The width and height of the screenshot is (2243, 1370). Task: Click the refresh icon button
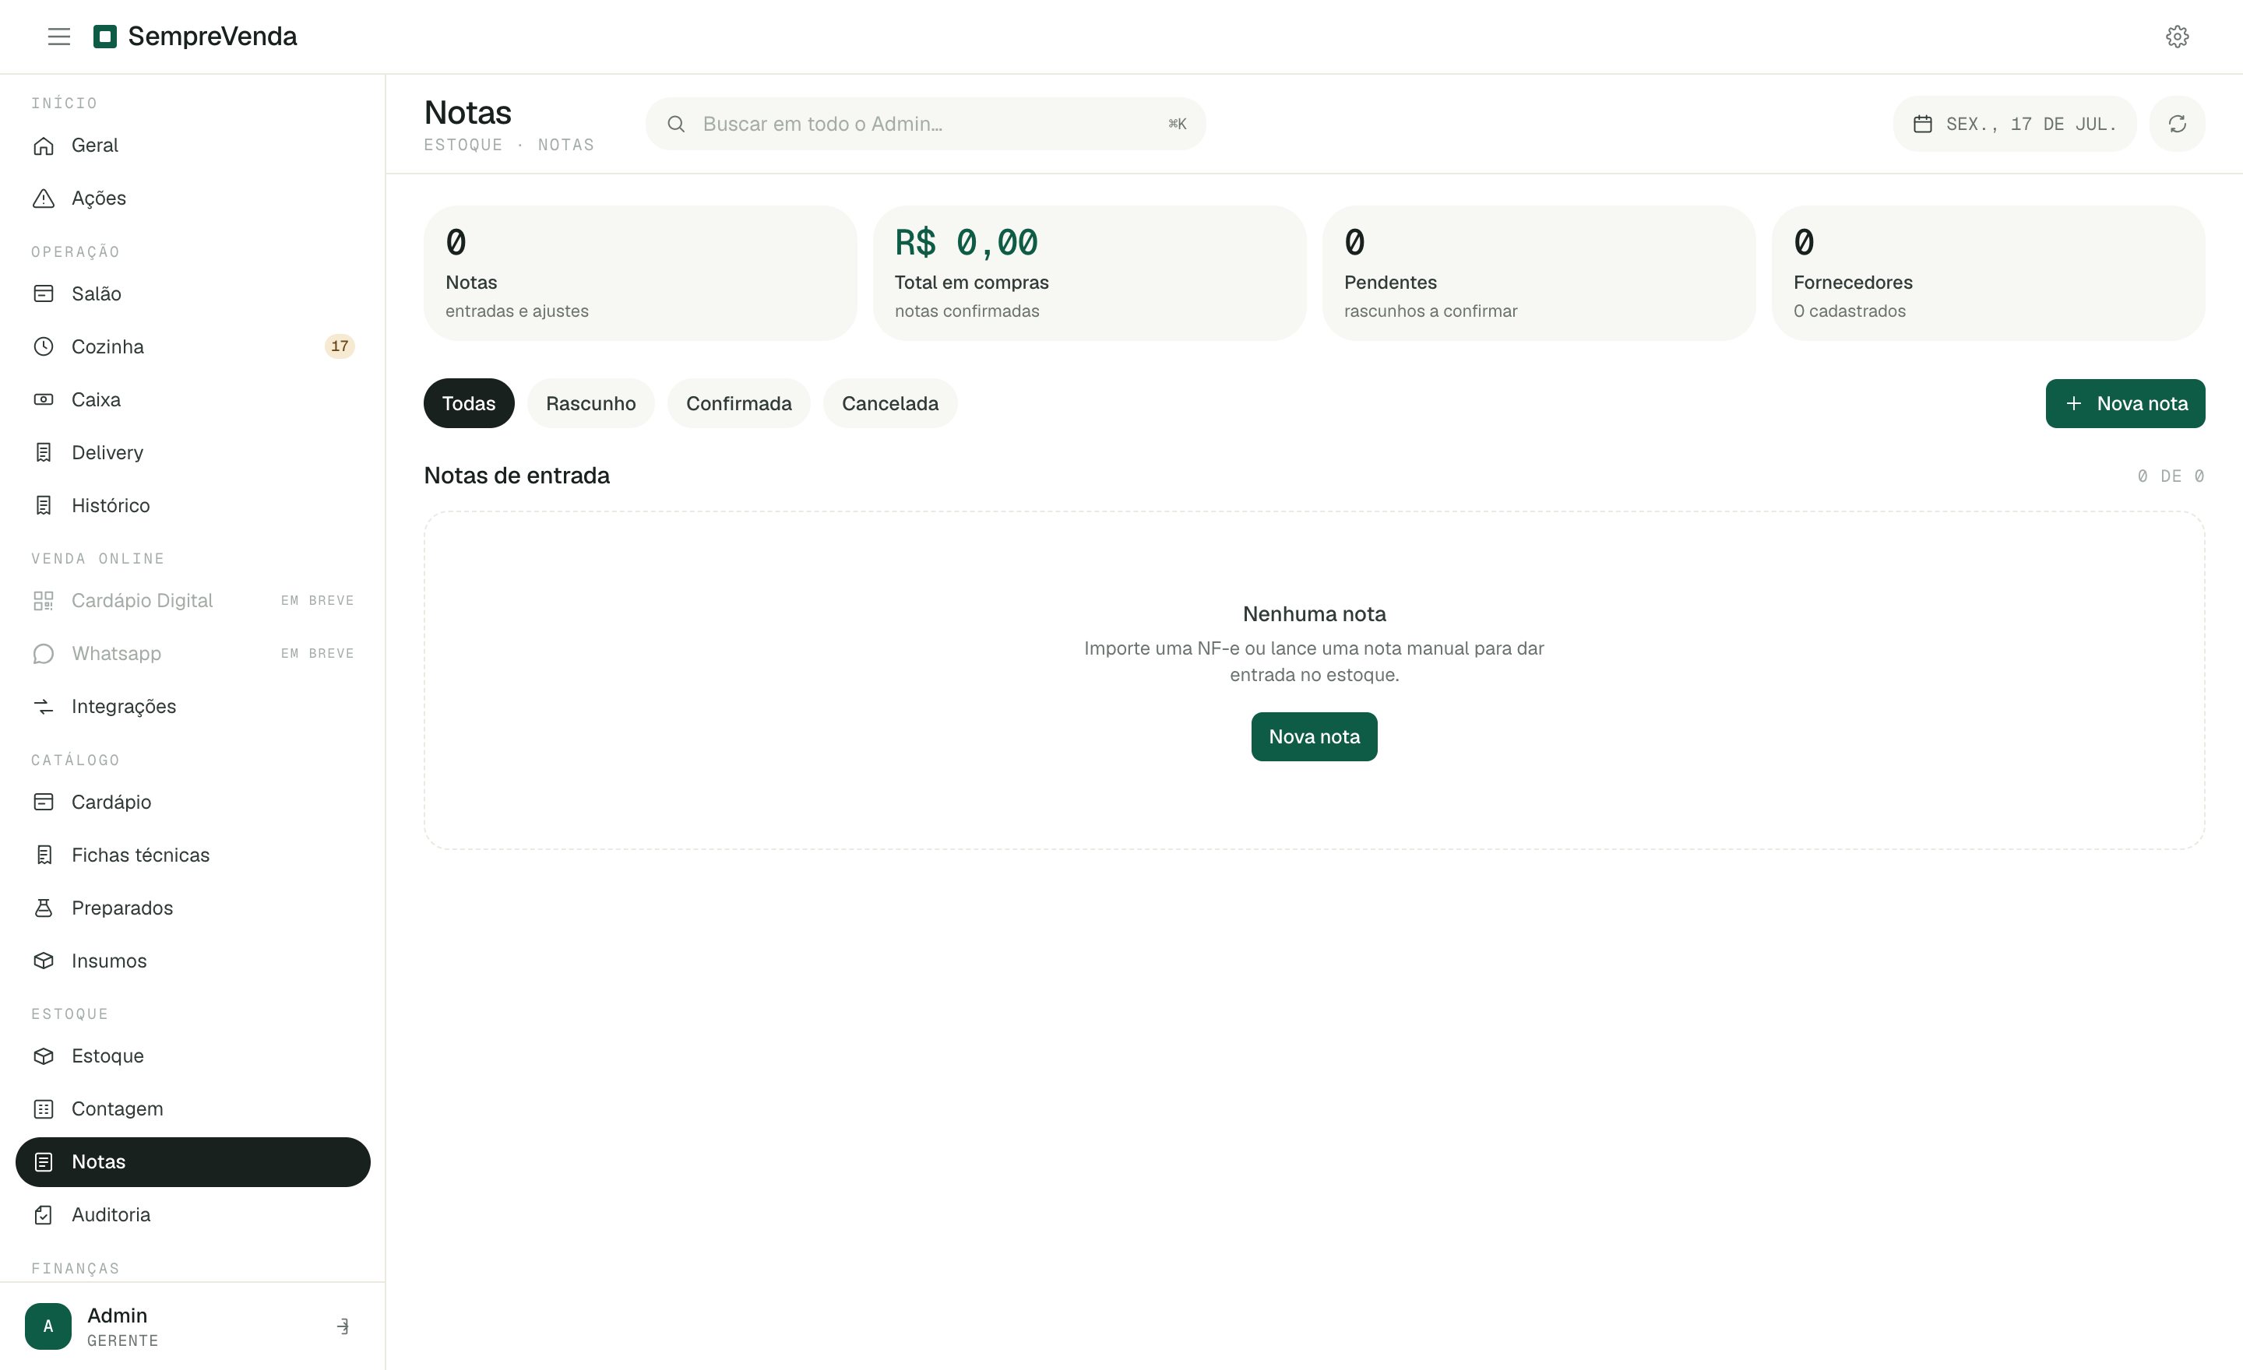(2177, 124)
